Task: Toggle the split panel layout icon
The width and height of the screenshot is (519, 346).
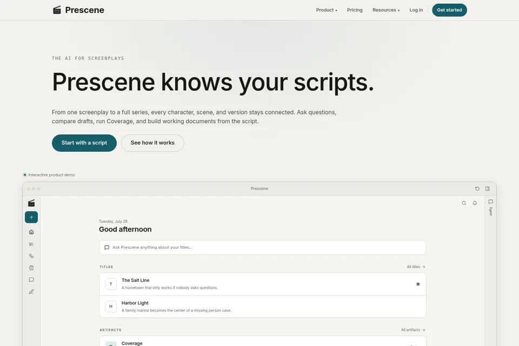Action: 488,189
